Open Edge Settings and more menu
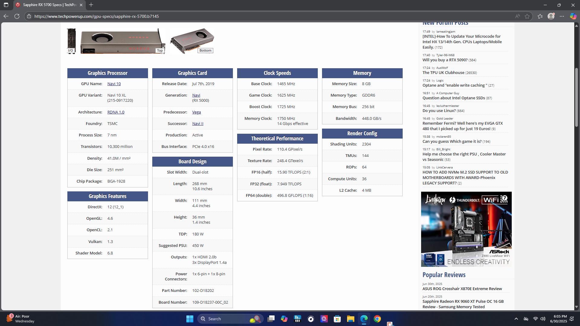The height and width of the screenshot is (326, 580). [x=562, y=16]
